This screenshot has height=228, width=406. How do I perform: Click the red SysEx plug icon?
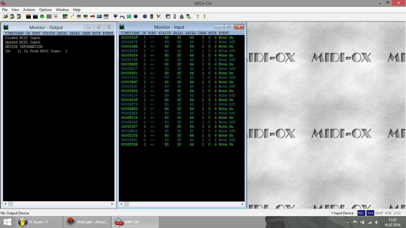(92, 17)
